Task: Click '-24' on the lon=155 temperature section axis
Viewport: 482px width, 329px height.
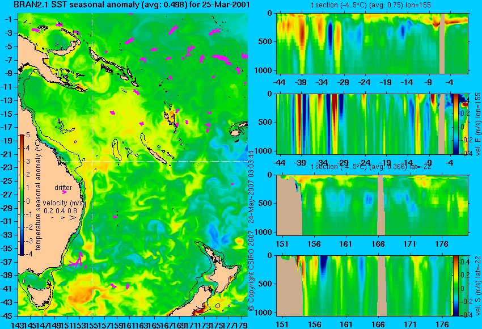Action: coord(364,82)
